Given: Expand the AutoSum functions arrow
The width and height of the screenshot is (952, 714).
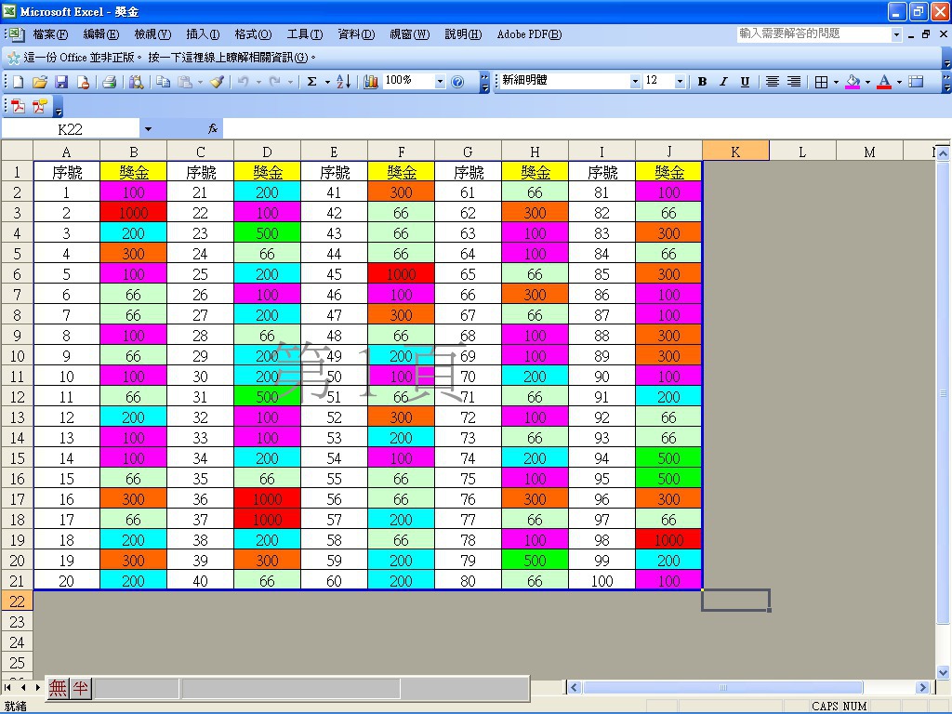Looking at the screenshot, I should [327, 82].
